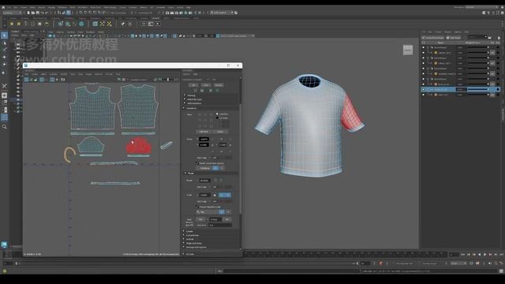Click the texel density value field

(215, 219)
